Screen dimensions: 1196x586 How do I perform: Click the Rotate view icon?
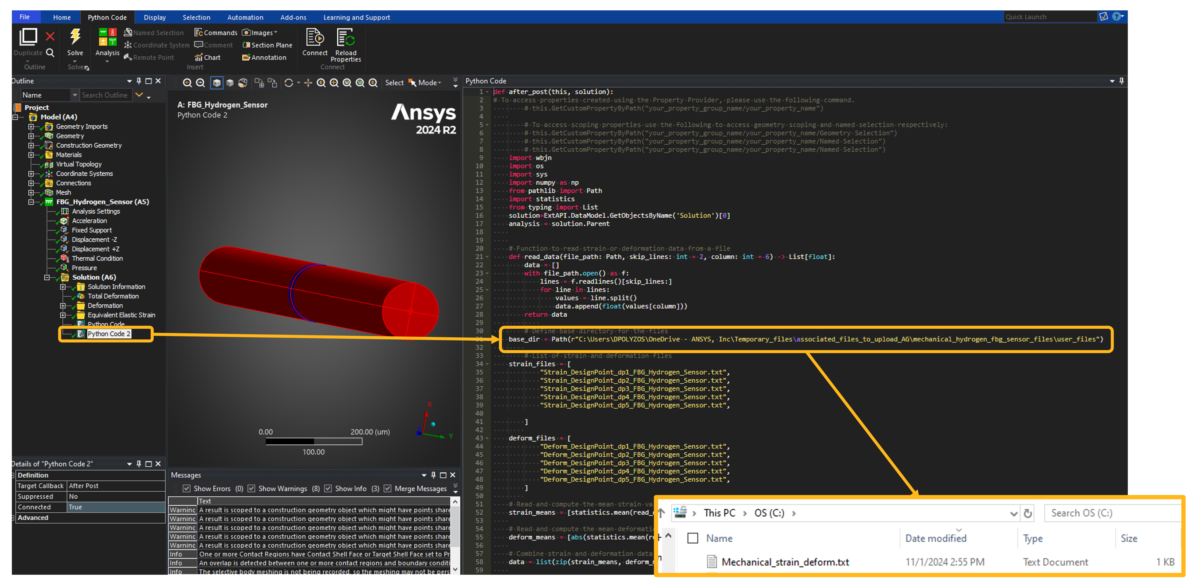click(288, 83)
